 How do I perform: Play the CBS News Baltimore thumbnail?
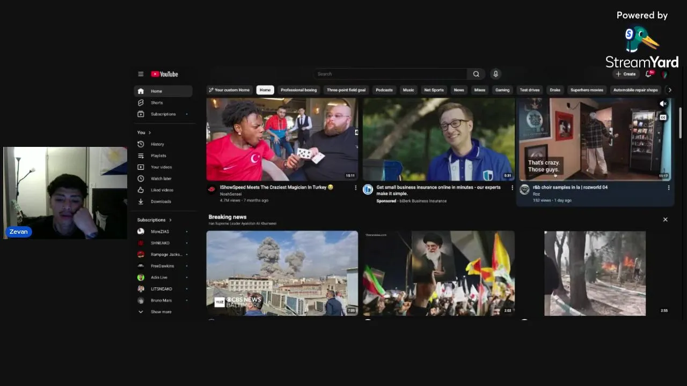point(282,273)
